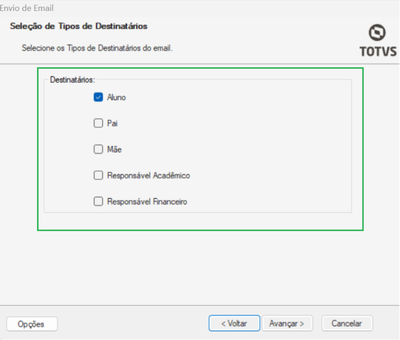400x340 pixels.
Task: Tick the Mãe checkbox box
Action: click(98, 149)
